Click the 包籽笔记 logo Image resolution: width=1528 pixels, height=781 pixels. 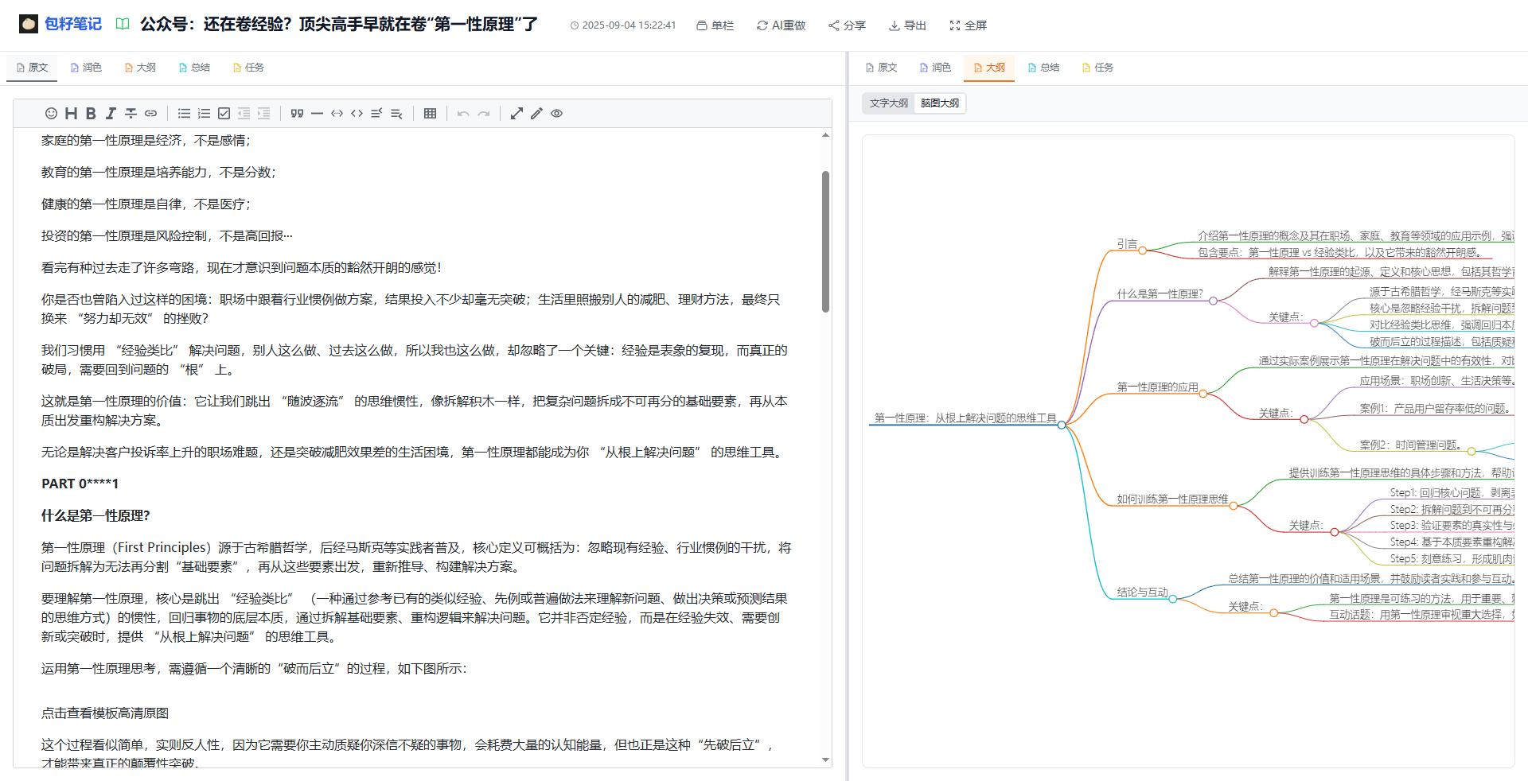click(60, 24)
